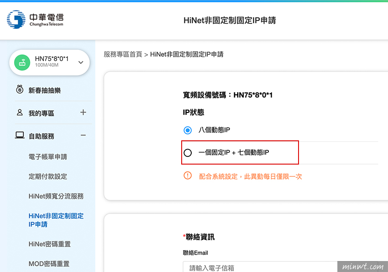Screen dimensions: 388x272
Task: Collapse 自助服務 with the minus sign
Action: [x=83, y=135]
